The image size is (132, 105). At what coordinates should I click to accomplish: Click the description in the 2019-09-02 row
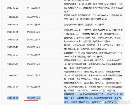(93, 55)
